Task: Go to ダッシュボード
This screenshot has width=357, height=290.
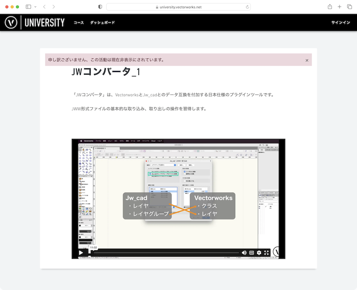Action: coord(103,23)
